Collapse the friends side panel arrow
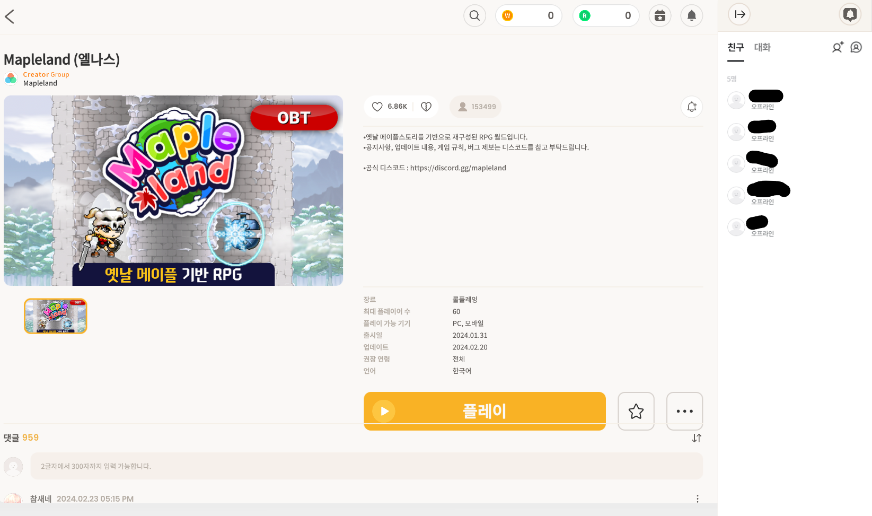872x516 pixels. (x=739, y=14)
